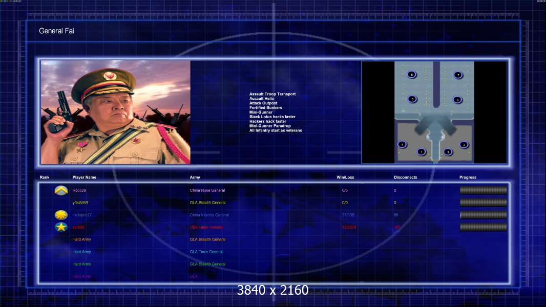Click the red win/loss value in the USA Laser General row
Image resolution: width=546 pixels, height=307 pixels.
pyautogui.click(x=349, y=227)
